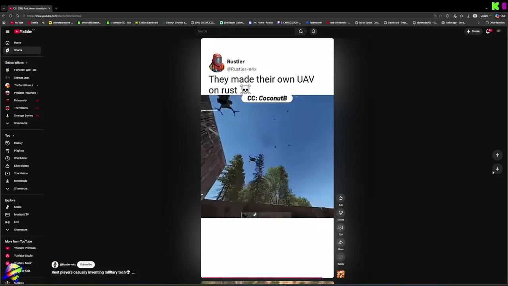Click the Create button
The image size is (508, 286).
point(473,31)
